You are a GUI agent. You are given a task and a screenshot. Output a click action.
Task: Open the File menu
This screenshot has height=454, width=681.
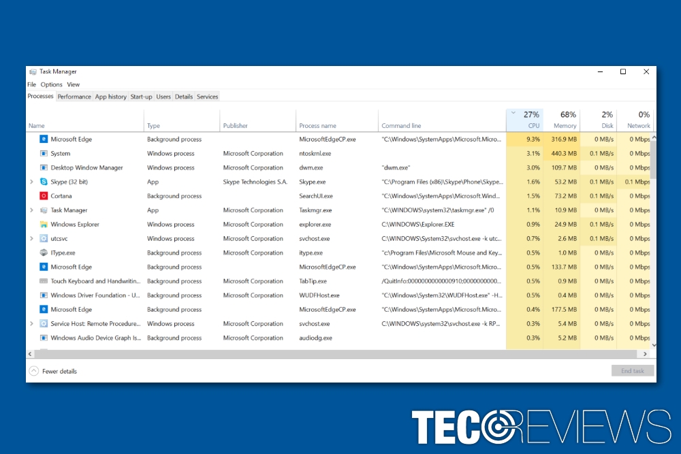click(32, 84)
